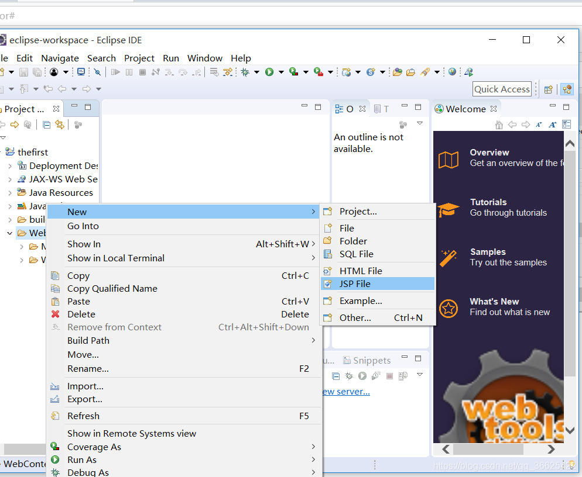Click the Samples magic wand icon
The height and width of the screenshot is (477, 582).
449,258
